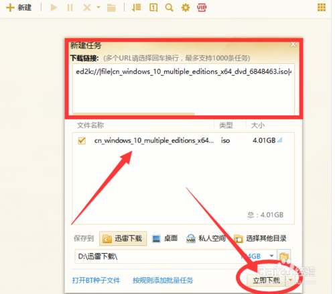Click the 4.01GB file size cell

(x=264, y=140)
